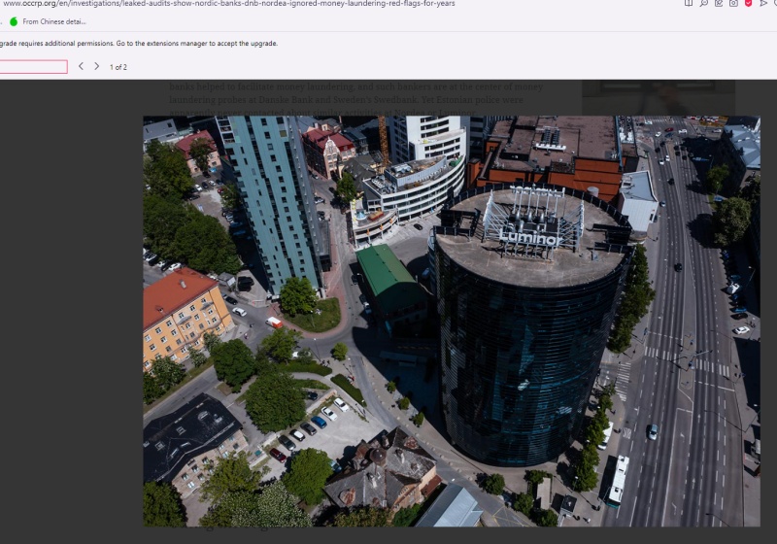Click the extensions upgrade permission message
777x544 pixels.
click(x=138, y=43)
